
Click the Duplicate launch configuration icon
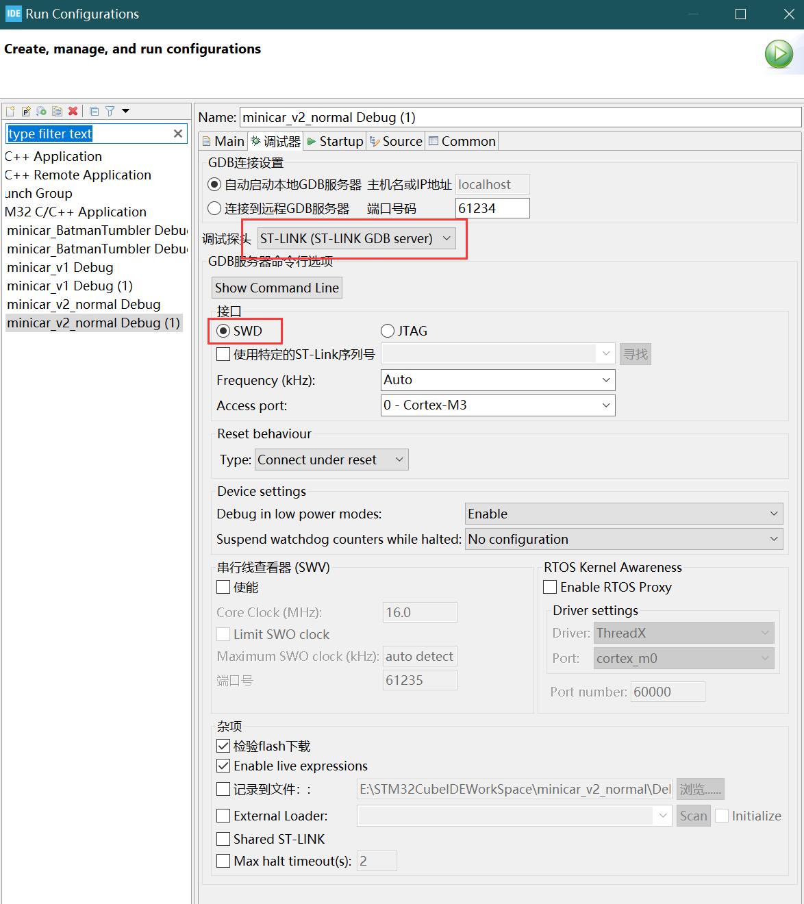58,111
